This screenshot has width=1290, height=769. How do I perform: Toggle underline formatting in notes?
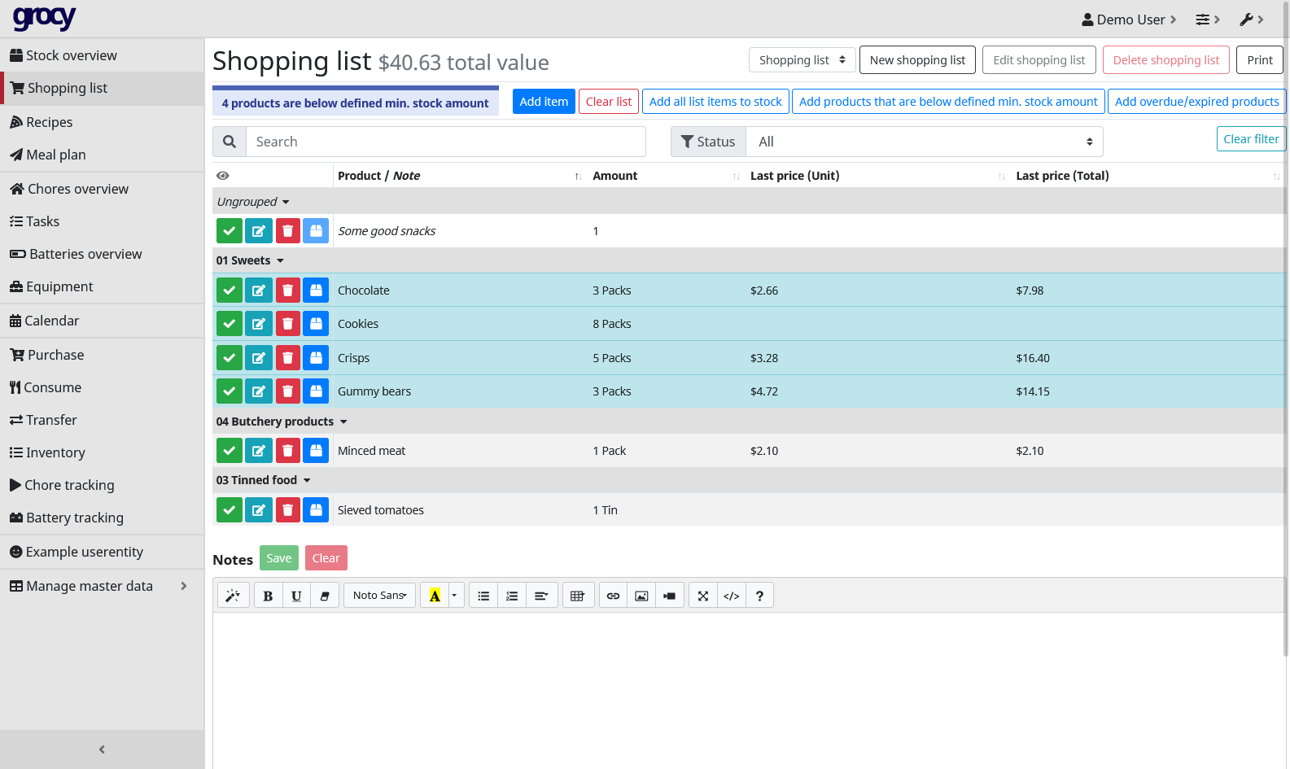coord(296,596)
